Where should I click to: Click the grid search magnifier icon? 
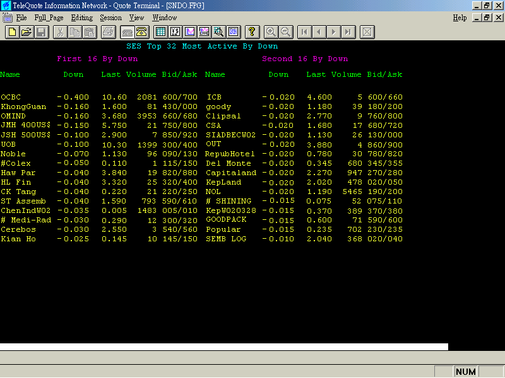218,32
